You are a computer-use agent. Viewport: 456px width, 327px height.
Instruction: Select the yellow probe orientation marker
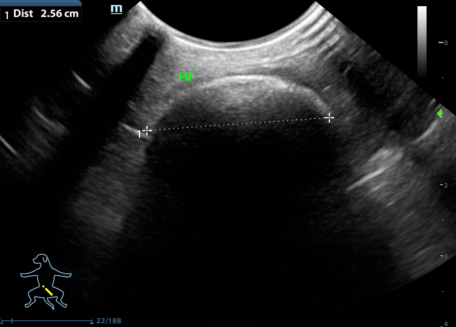(48, 290)
